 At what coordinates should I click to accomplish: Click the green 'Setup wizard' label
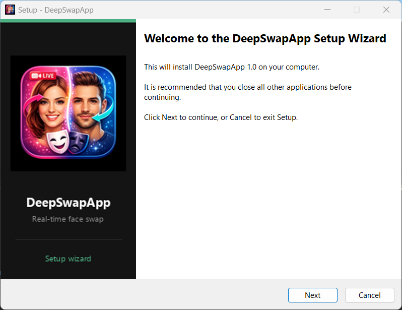(x=68, y=259)
